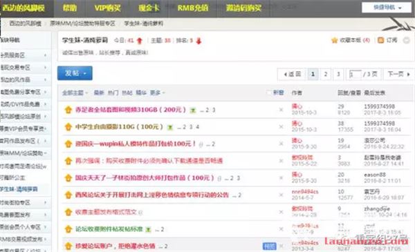Viewport: 415px width, 252px height.
Task: Filter threads by 热帖
Action: (x=127, y=93)
